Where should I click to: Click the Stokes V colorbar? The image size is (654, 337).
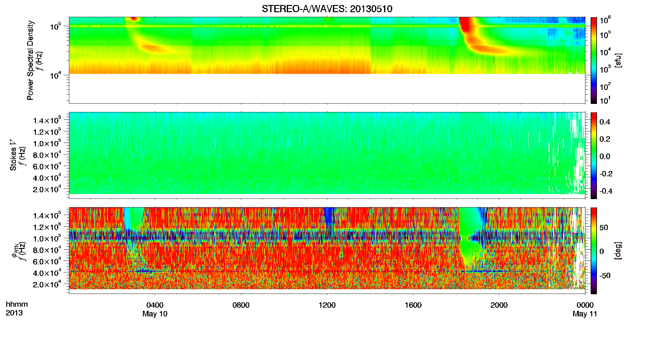click(x=594, y=155)
